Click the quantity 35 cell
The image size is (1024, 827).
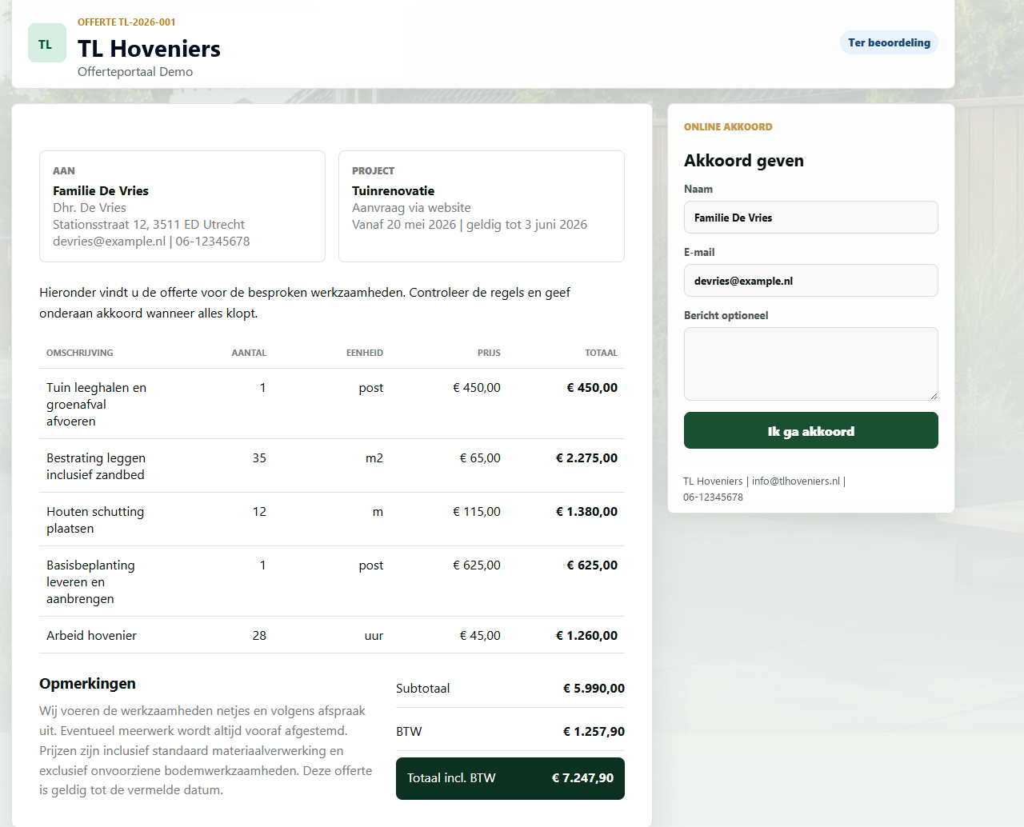[259, 458]
